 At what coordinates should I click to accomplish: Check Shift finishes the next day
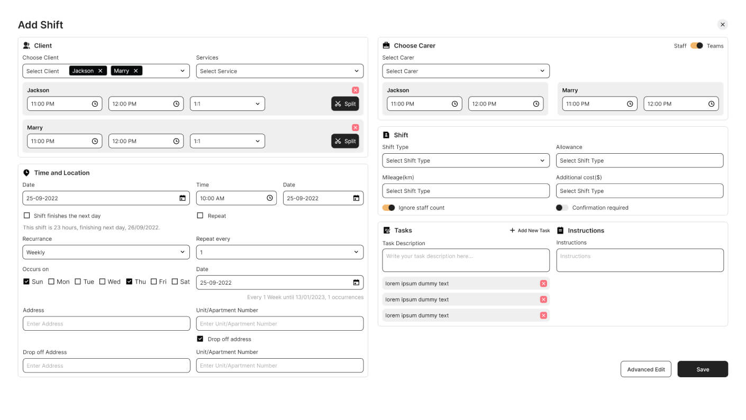point(26,216)
